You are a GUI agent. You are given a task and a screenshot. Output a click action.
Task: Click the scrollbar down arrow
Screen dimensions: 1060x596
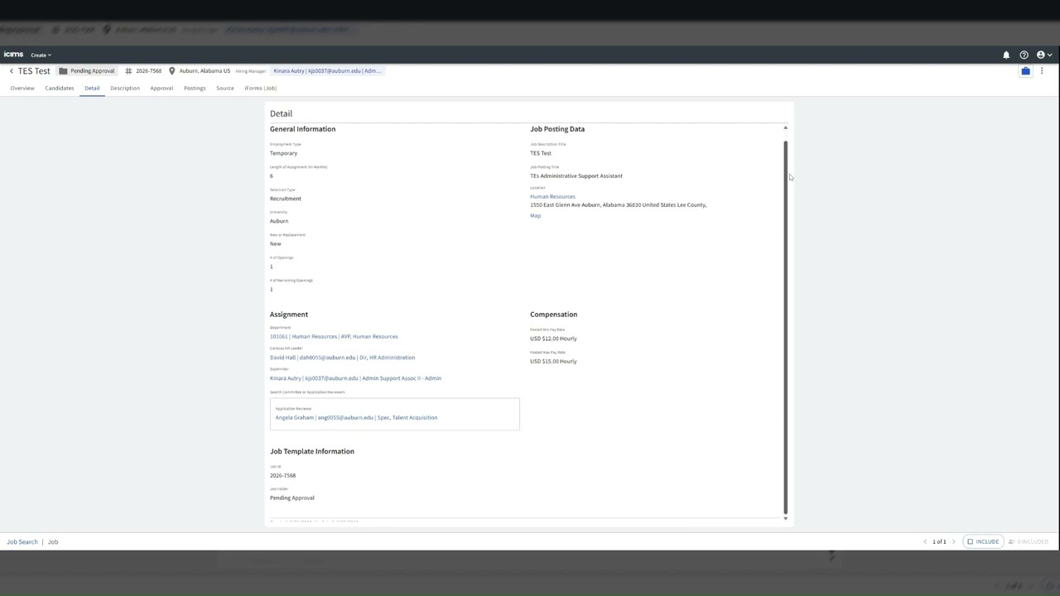[785, 518]
